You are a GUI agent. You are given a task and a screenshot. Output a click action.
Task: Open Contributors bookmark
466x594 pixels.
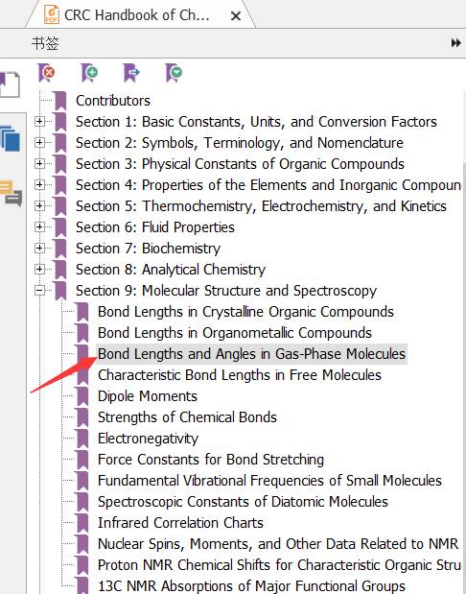113,101
